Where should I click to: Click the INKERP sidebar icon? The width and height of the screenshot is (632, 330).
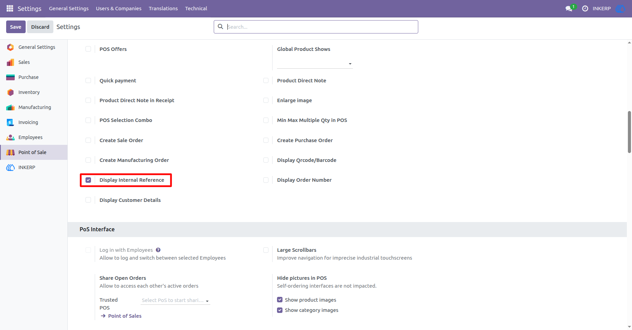(x=11, y=167)
